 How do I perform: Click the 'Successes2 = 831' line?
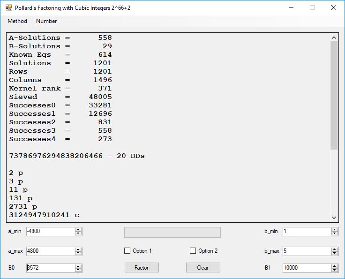click(x=60, y=122)
